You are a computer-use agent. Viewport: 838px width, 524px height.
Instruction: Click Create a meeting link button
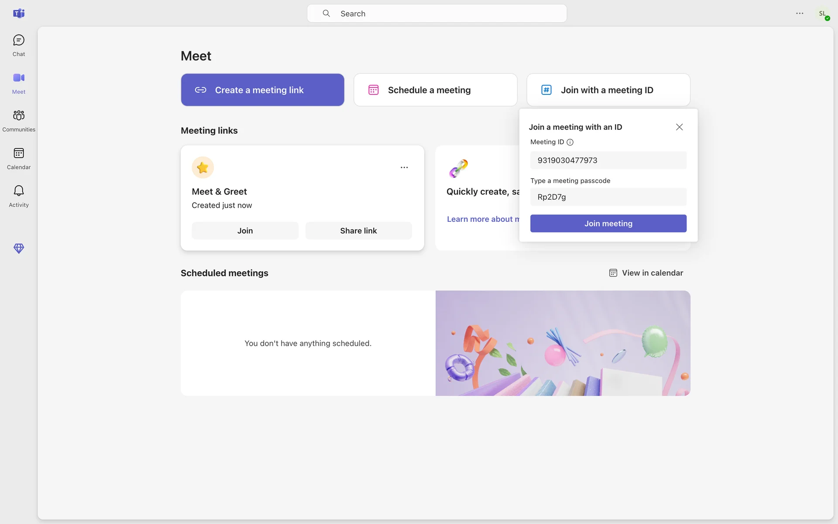262,90
